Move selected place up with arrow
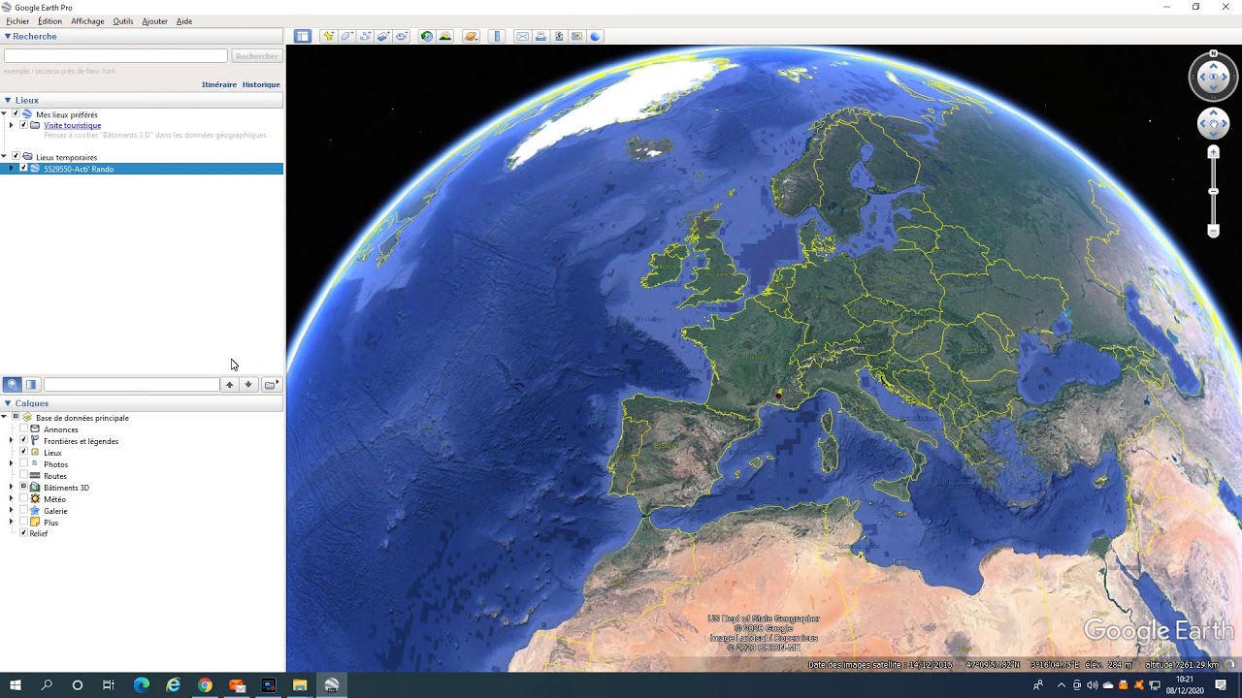This screenshot has width=1242, height=698. tap(230, 385)
